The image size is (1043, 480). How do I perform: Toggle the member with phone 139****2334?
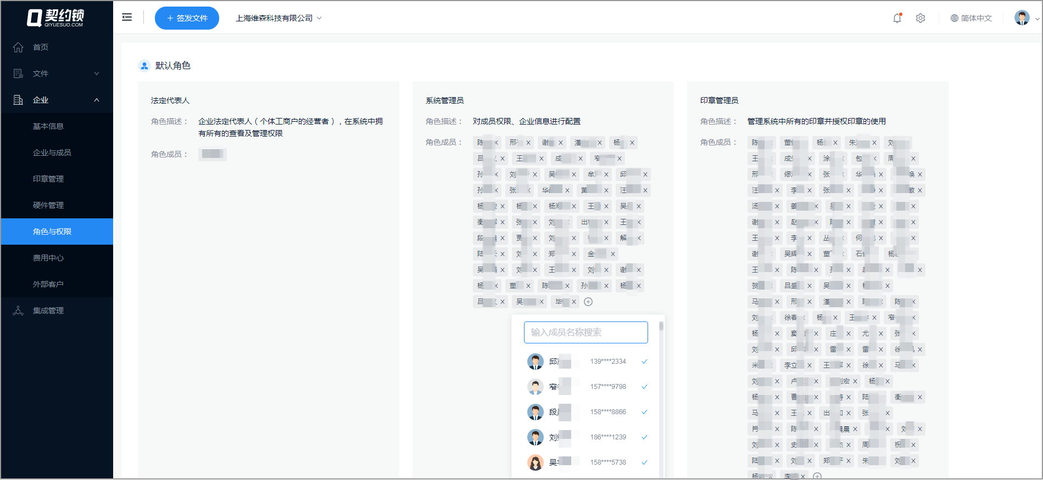(588, 362)
